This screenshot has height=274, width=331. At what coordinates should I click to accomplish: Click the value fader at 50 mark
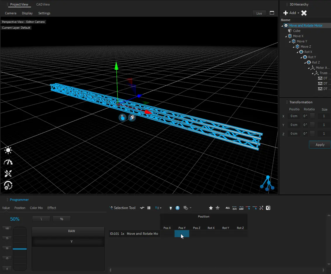coord(20,249)
